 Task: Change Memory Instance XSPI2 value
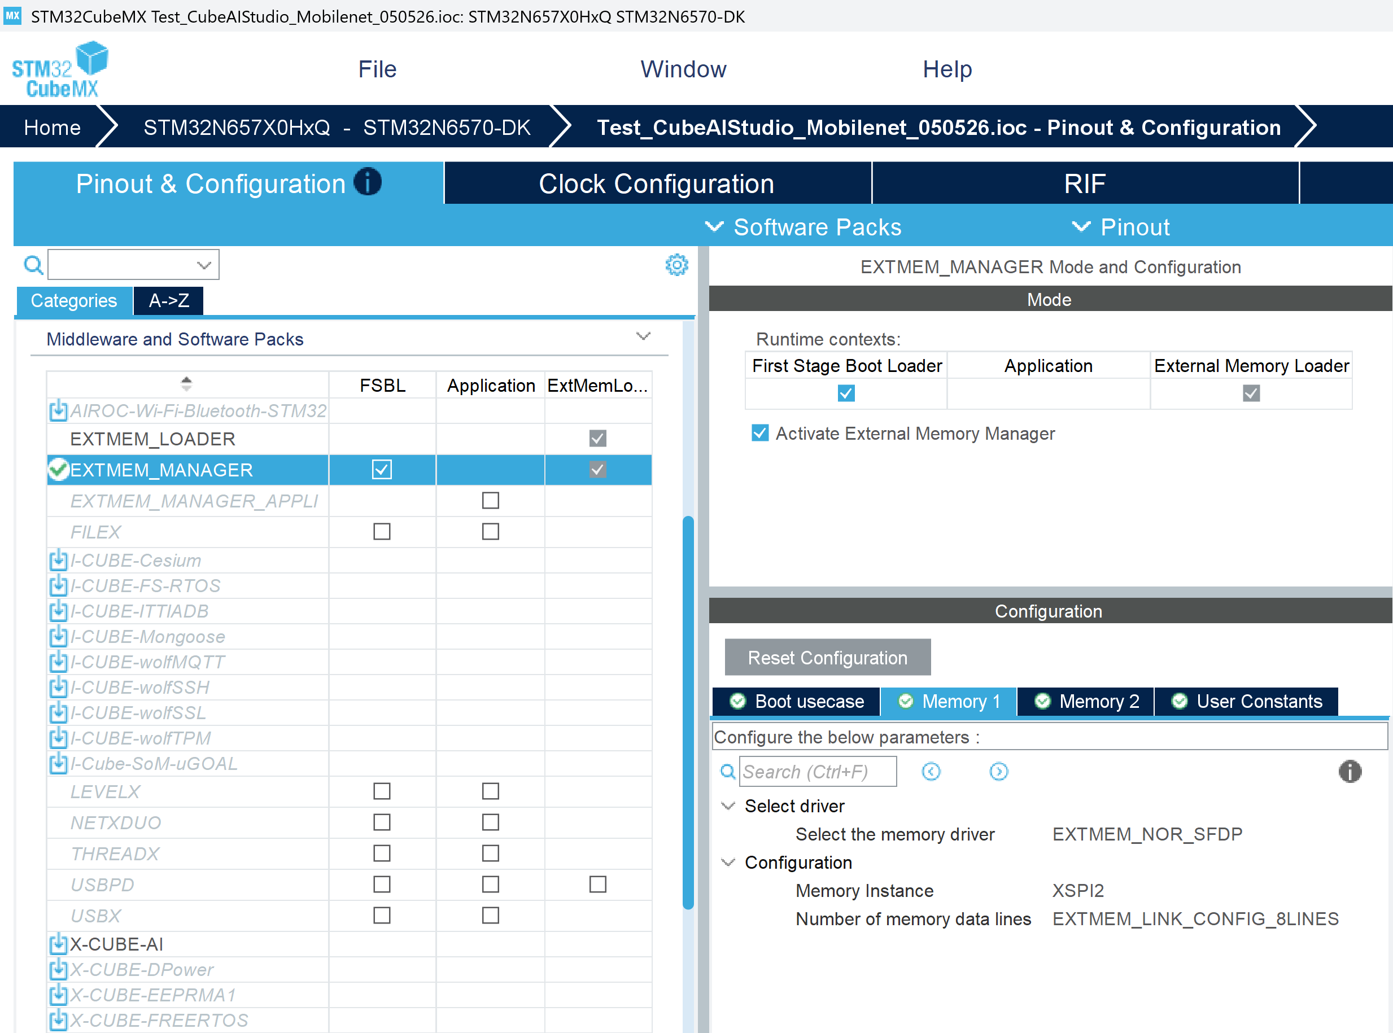pyautogui.click(x=1078, y=890)
